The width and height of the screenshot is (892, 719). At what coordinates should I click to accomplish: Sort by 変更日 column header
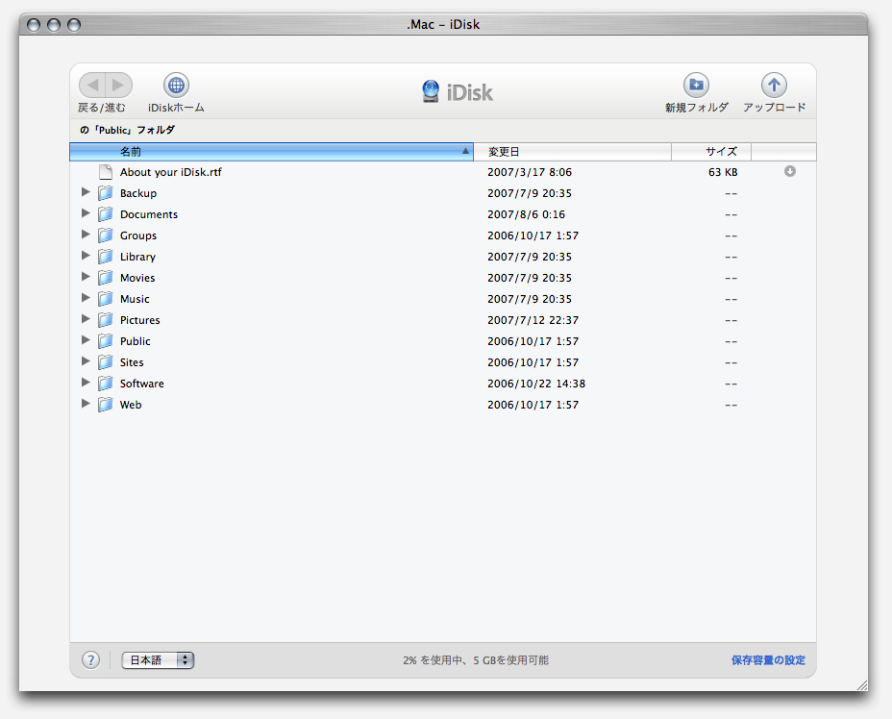coord(573,152)
